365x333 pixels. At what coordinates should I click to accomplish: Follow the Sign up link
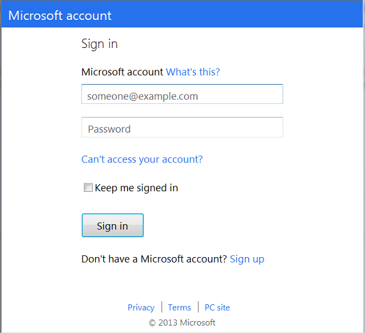coord(247,259)
